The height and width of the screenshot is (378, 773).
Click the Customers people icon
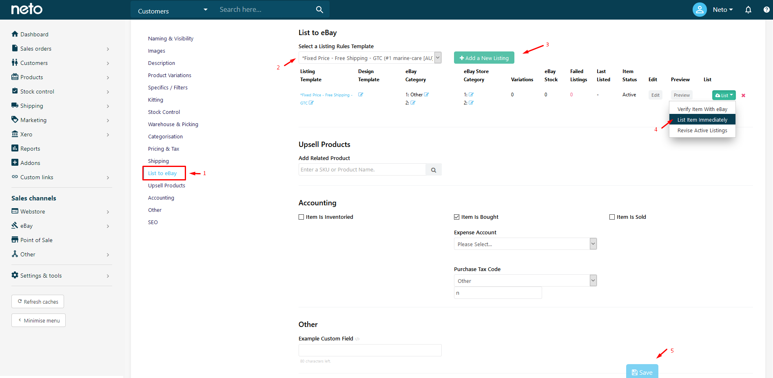pyautogui.click(x=15, y=62)
